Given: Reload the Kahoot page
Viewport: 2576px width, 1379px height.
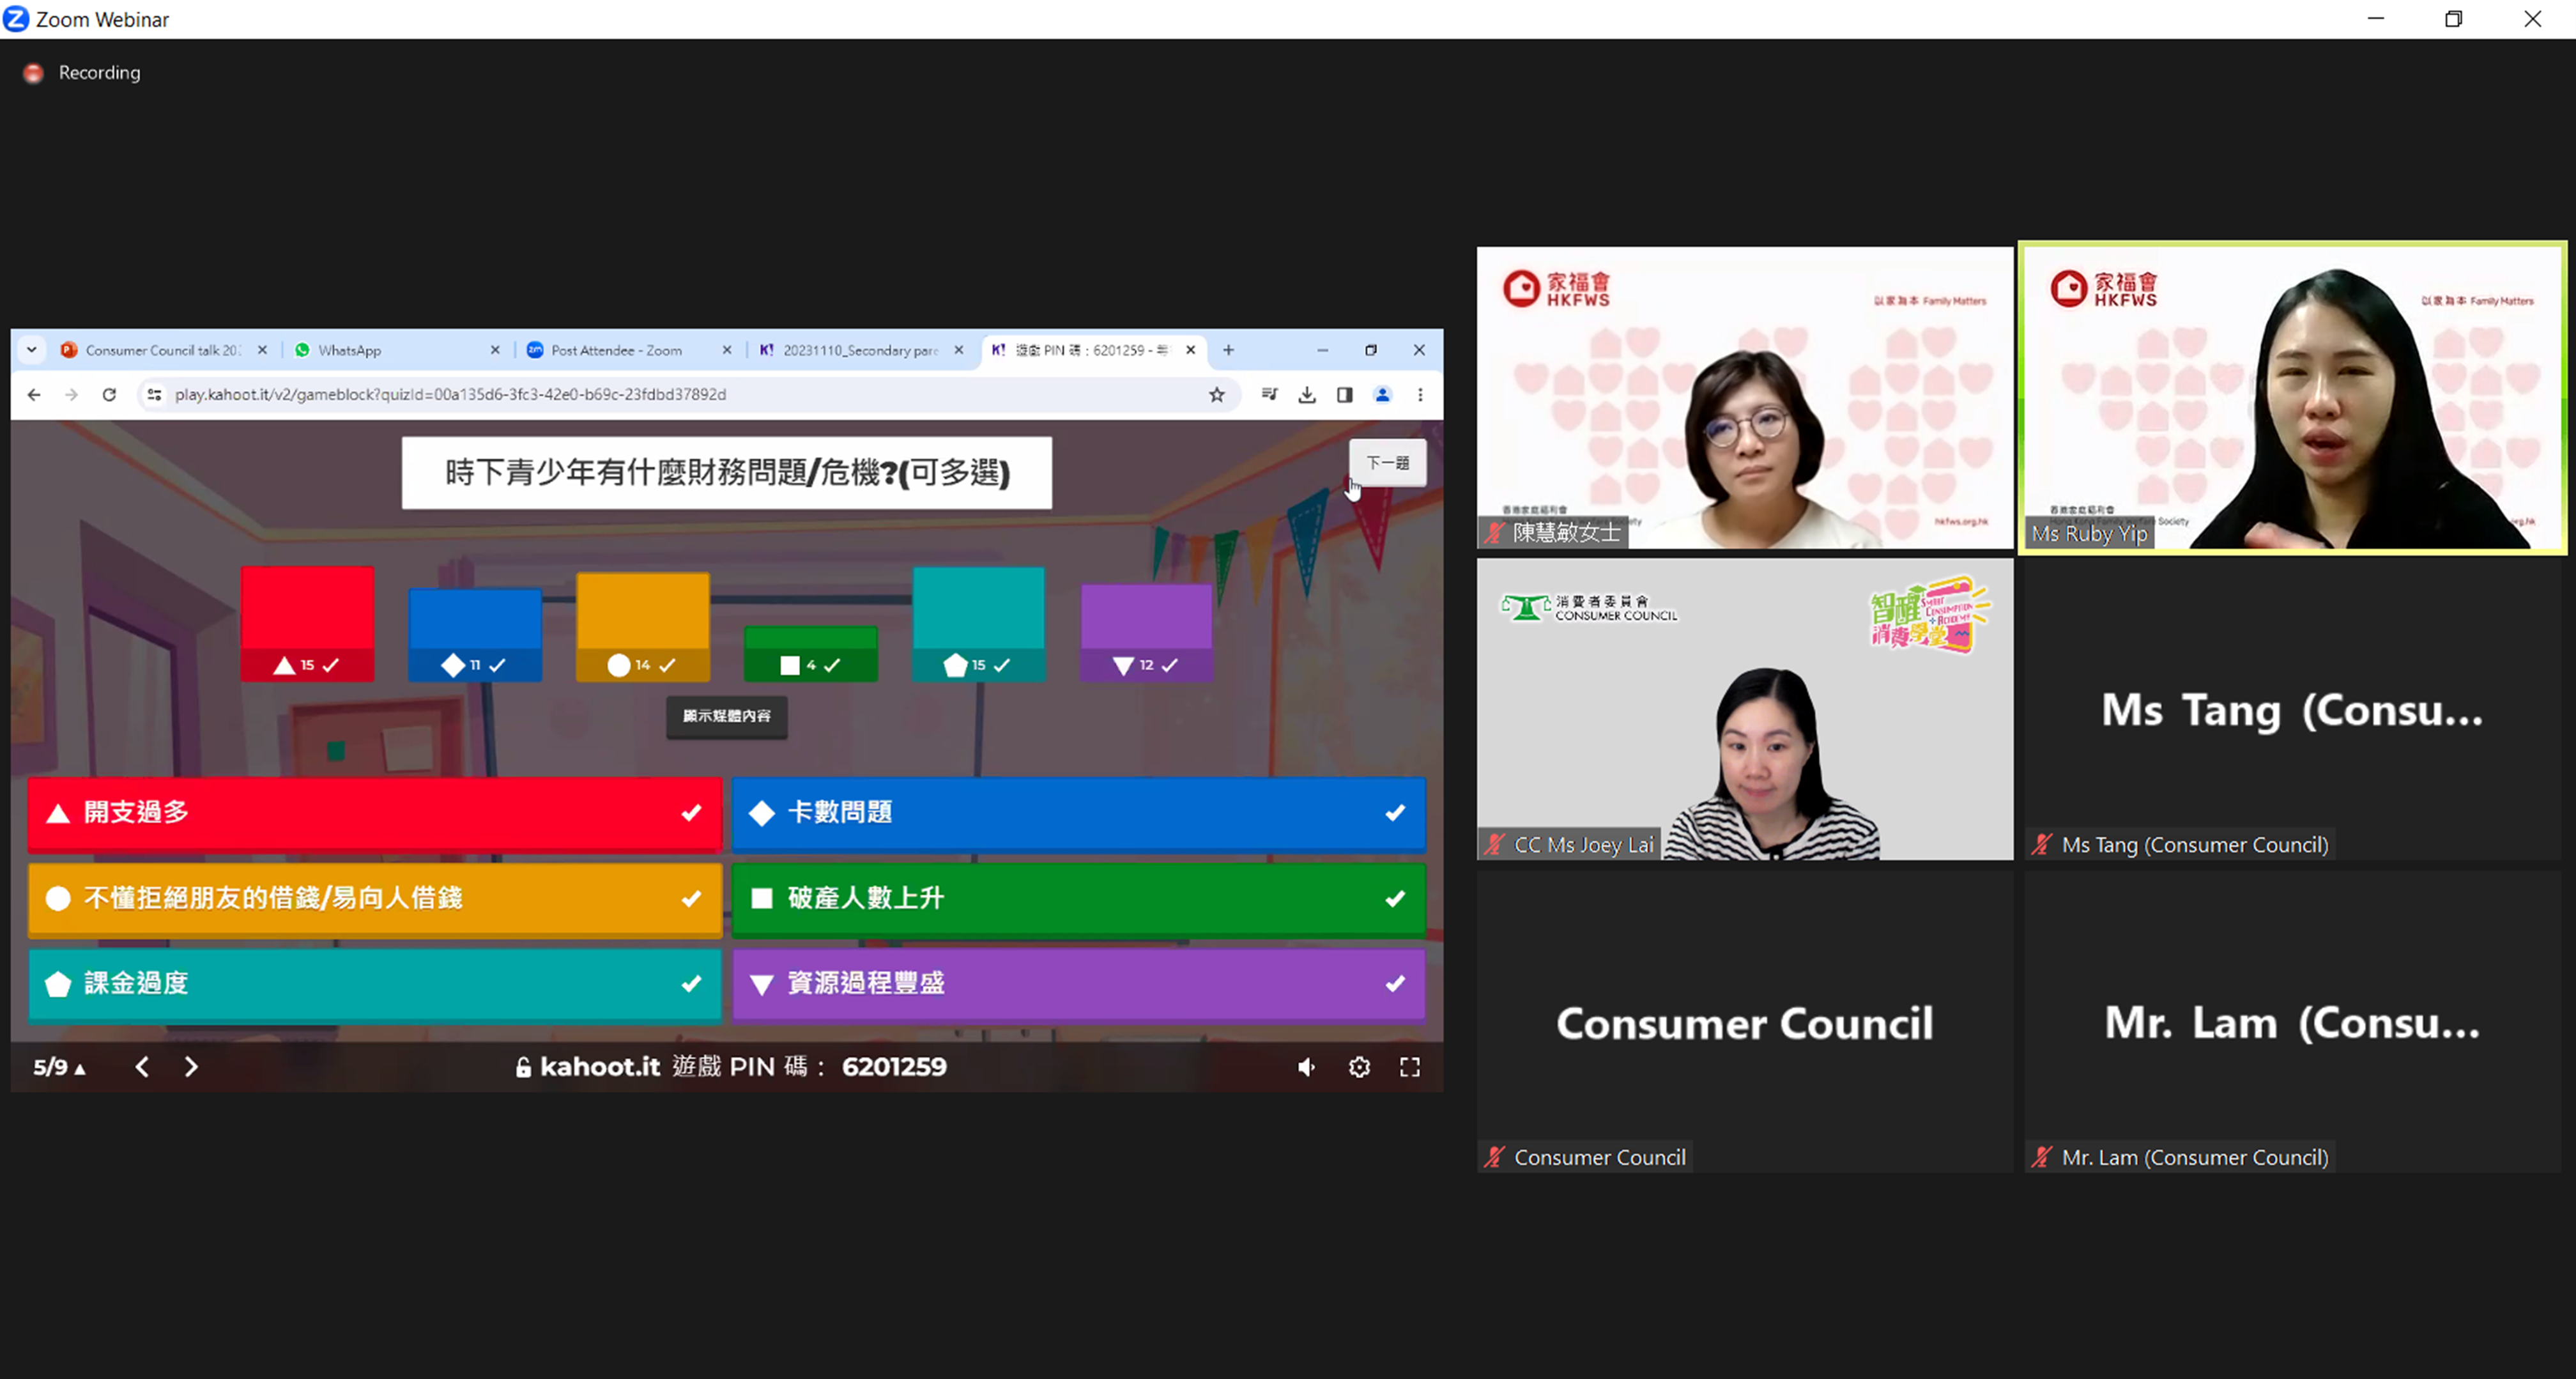Looking at the screenshot, I should tap(109, 395).
